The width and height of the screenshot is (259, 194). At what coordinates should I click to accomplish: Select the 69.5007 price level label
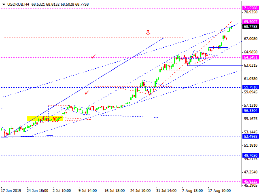pyautogui.click(x=251, y=22)
